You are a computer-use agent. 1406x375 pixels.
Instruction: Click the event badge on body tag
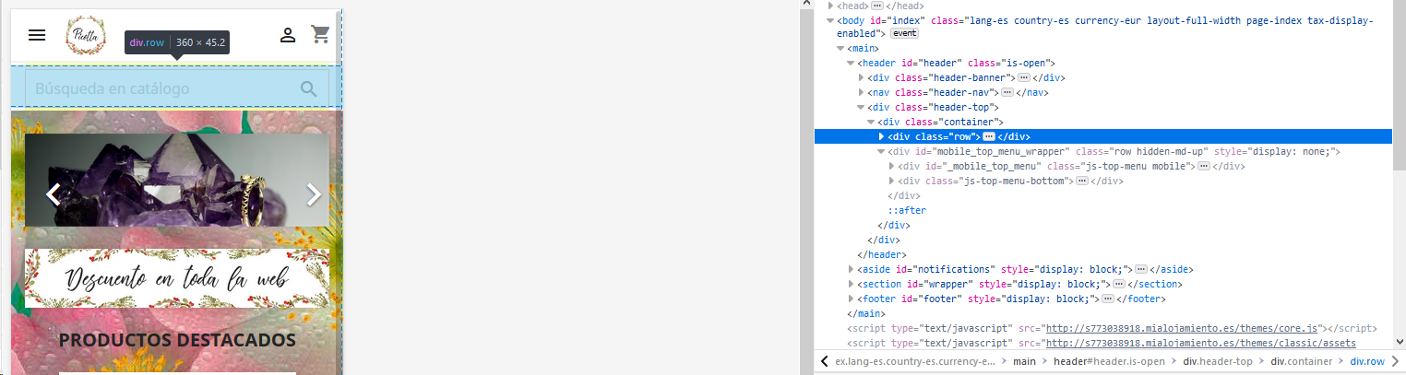[904, 33]
